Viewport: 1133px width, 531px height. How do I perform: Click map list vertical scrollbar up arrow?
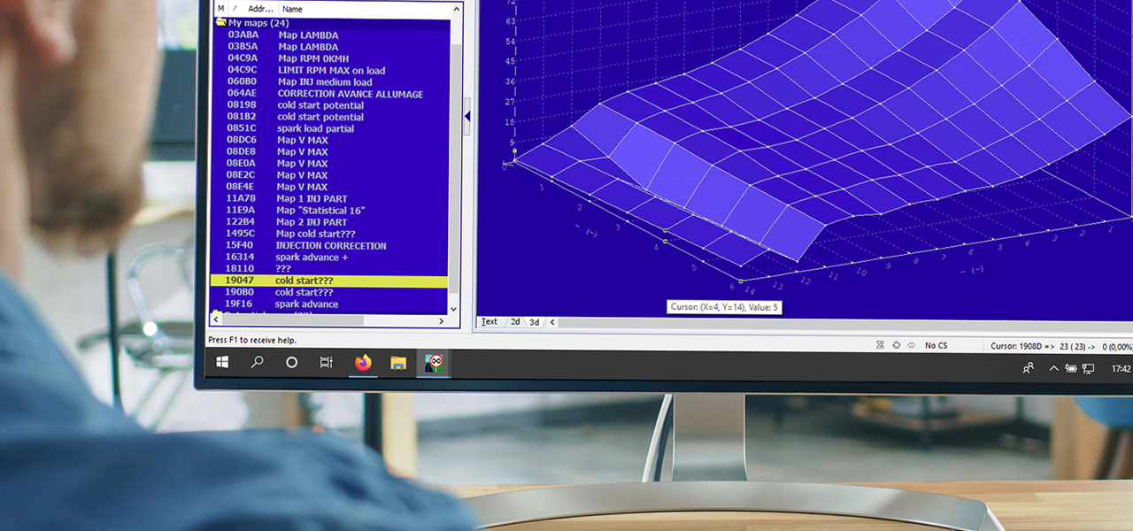[x=455, y=8]
